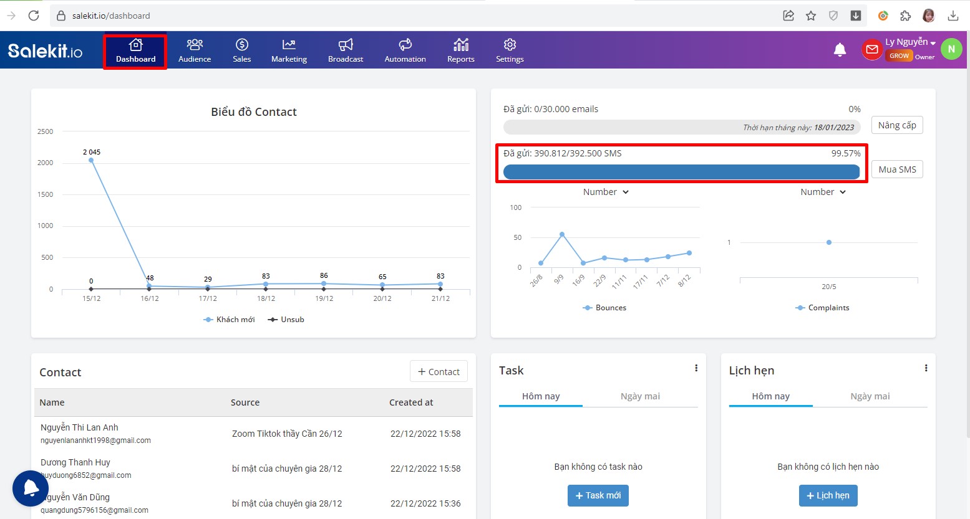This screenshot has height=519, width=970.
Task: Open the Broadcast megaphone icon
Action: coord(346,45)
